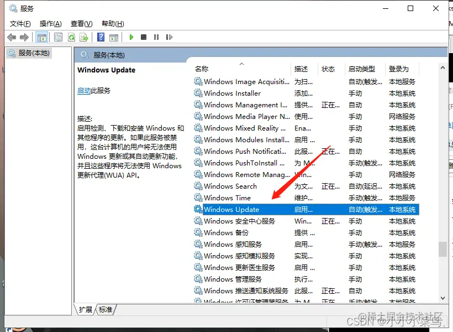Open the 文件(F) menu
453x332 pixels.
[x=20, y=24]
